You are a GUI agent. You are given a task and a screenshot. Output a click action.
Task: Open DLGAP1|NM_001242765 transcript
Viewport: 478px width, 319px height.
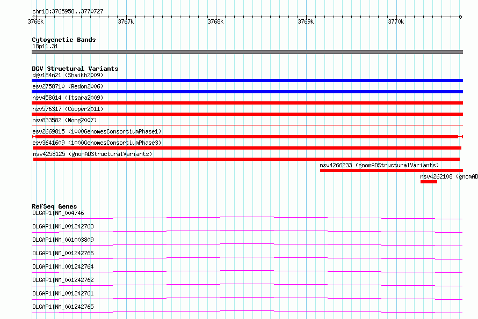pyautogui.click(x=63, y=307)
